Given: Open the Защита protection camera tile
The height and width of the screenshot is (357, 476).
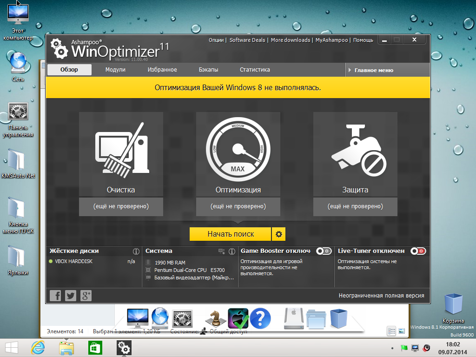Looking at the screenshot, I should [x=355, y=154].
